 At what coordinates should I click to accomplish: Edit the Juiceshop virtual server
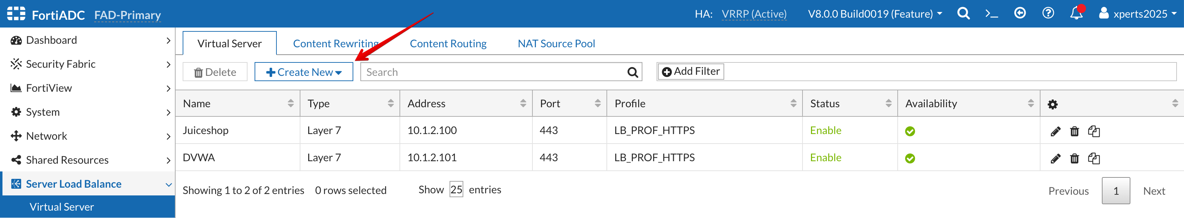pyautogui.click(x=1055, y=132)
